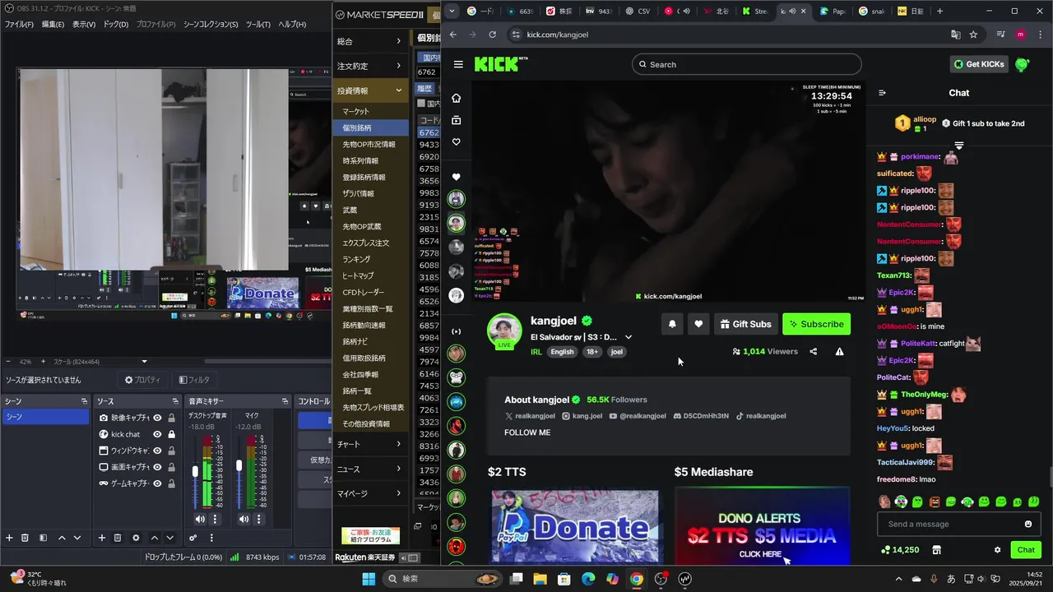Open Kick shop icon below chat
Screen dimensions: 1053x592
point(935,550)
